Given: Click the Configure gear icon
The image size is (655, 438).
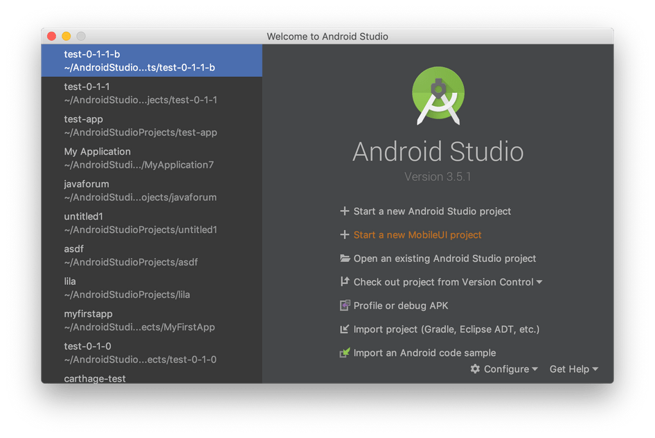Looking at the screenshot, I should (475, 369).
